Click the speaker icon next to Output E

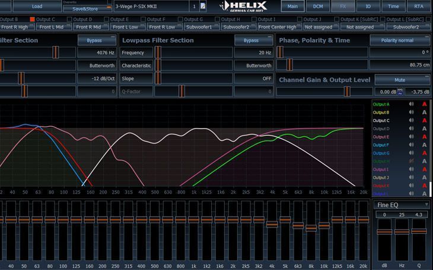click(411, 137)
